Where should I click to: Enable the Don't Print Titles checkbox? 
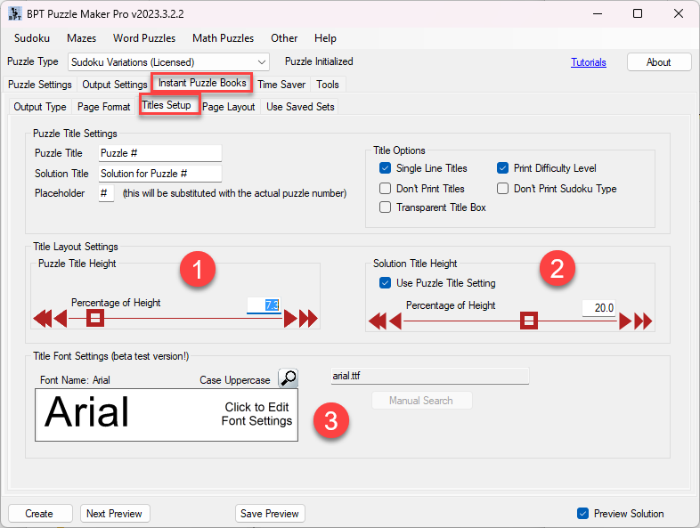pyautogui.click(x=385, y=189)
